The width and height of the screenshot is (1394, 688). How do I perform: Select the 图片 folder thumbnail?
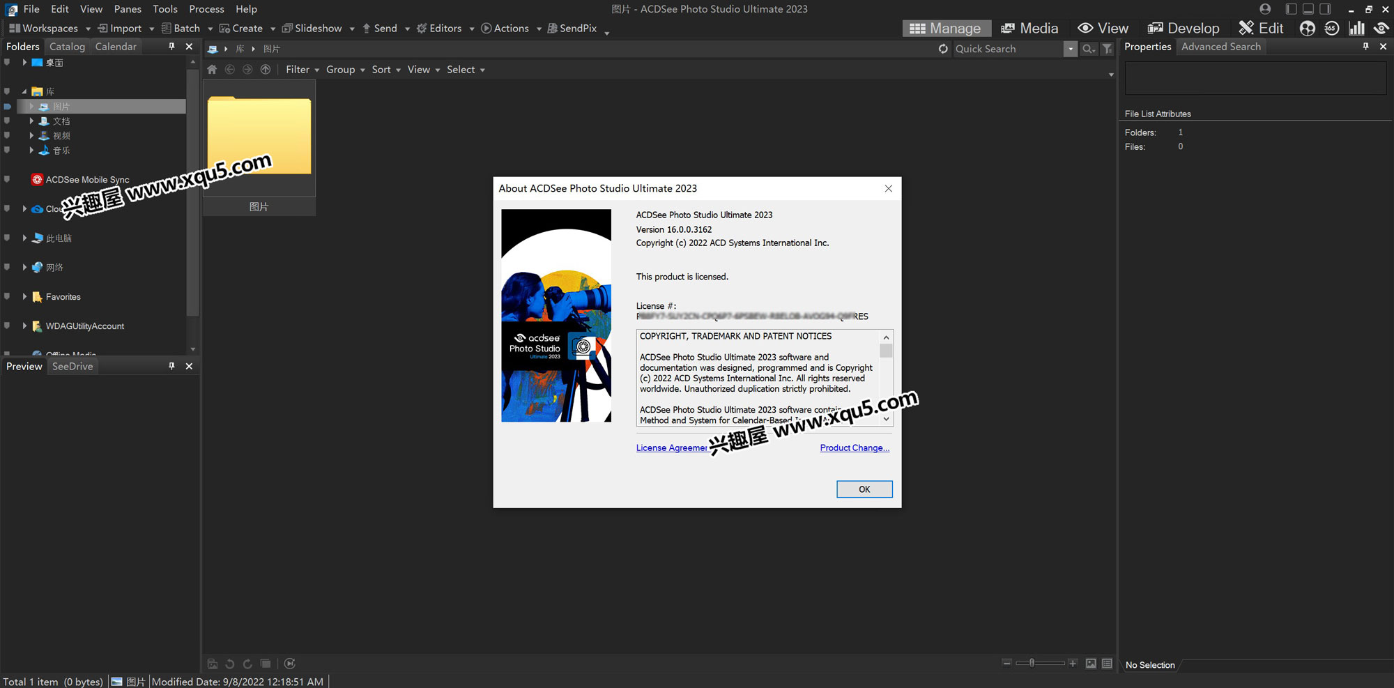[259, 148]
